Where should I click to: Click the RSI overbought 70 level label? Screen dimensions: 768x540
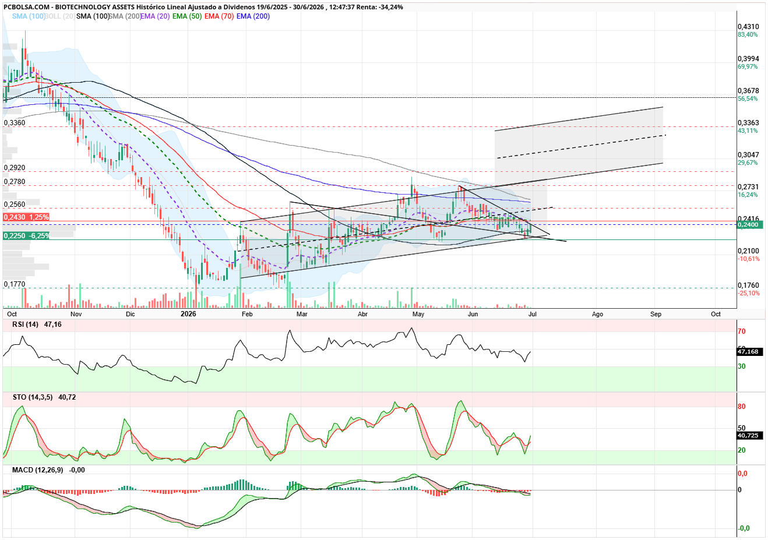(742, 331)
